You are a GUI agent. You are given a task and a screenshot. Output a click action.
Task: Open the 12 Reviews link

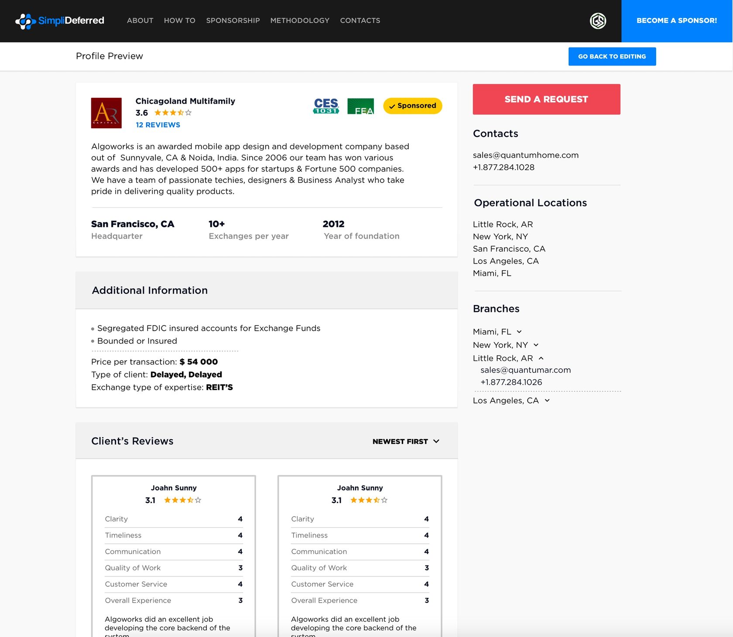point(158,125)
